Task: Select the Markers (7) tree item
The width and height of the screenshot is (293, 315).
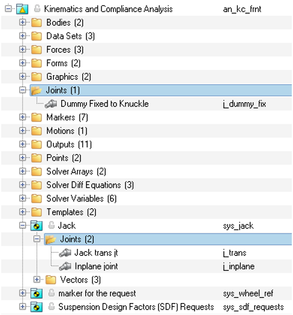Action: tap(67, 117)
